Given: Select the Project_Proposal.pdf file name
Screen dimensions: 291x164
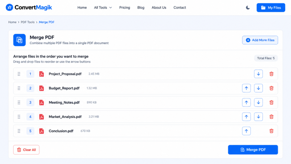Looking at the screenshot, I should [x=65, y=74].
